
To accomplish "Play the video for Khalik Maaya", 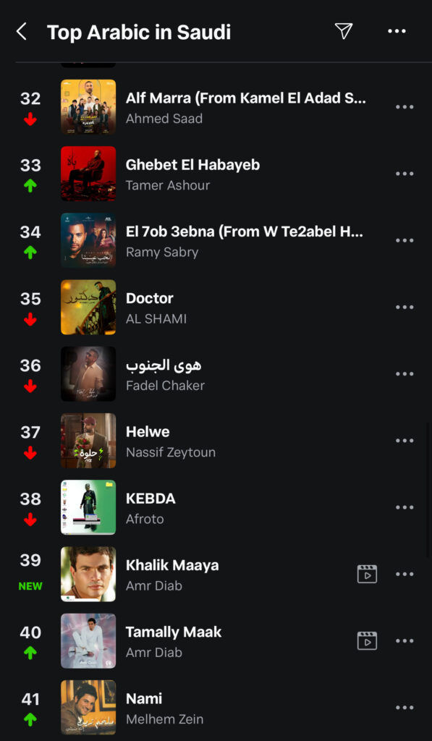I will [367, 574].
